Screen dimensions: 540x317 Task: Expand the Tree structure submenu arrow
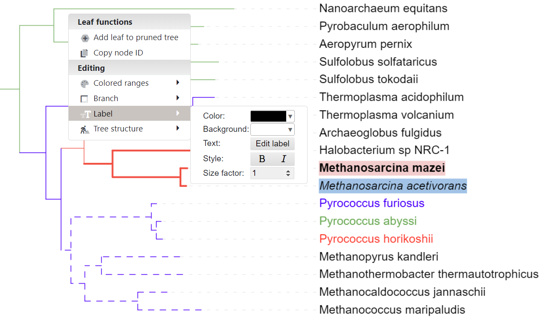click(x=177, y=128)
